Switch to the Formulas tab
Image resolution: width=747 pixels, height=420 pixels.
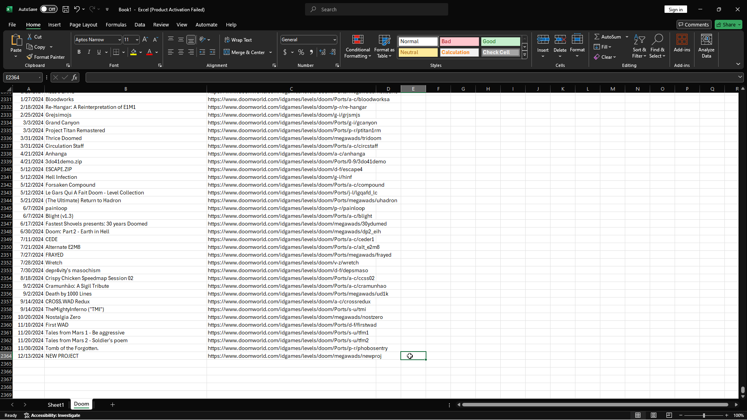(116, 24)
